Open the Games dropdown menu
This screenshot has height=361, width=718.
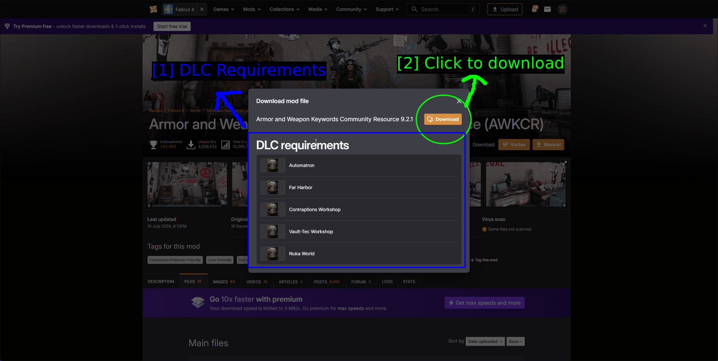pos(224,9)
